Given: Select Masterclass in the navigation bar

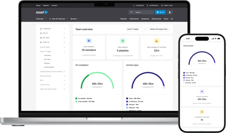Looking at the screenshot, I should point(156,19).
